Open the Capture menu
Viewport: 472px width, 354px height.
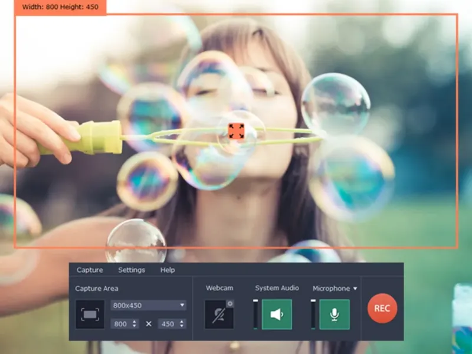pos(90,270)
